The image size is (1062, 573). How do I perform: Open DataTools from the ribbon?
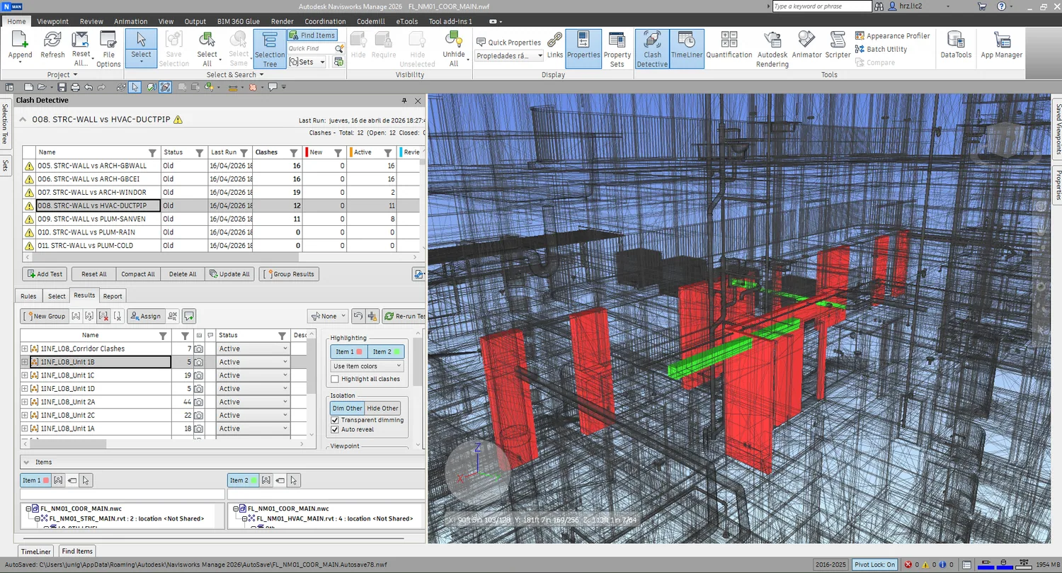tap(956, 45)
